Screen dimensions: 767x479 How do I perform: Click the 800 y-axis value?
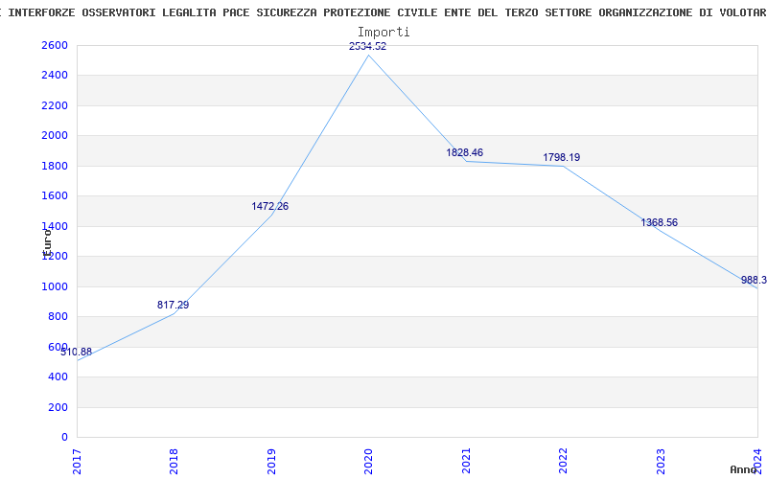tap(58, 317)
